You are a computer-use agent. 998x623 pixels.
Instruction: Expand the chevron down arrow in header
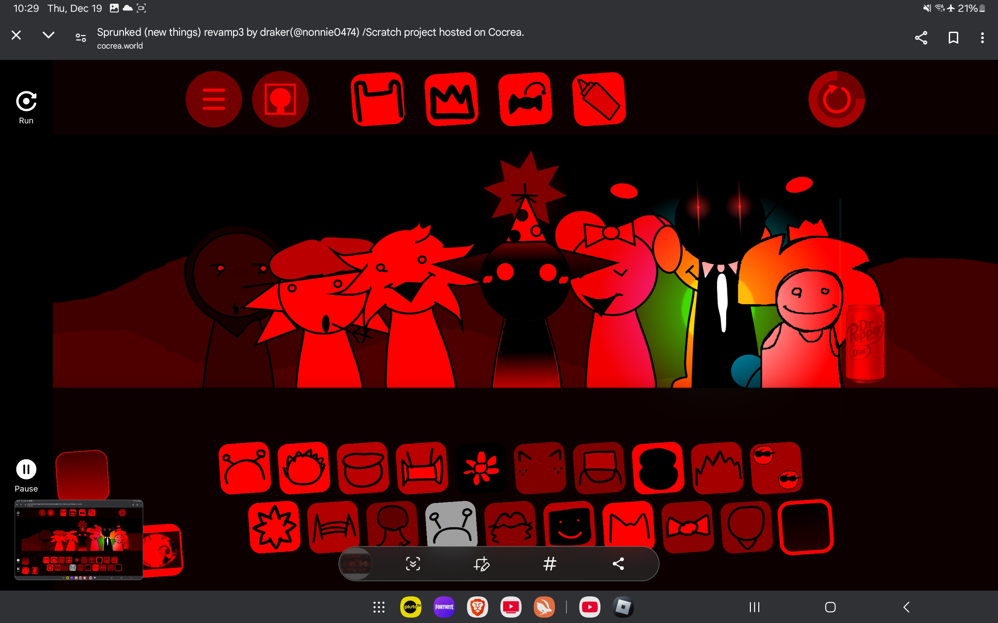point(49,35)
